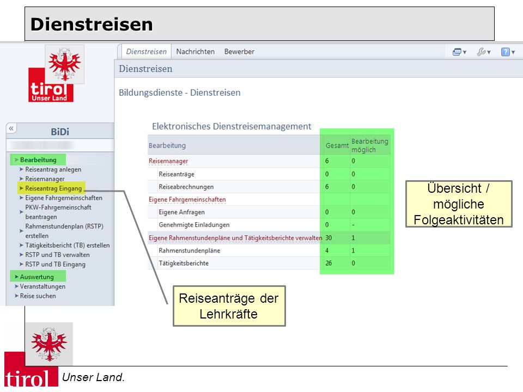Open the blue question-mark help icon
The height and width of the screenshot is (392, 523).
click(x=508, y=52)
